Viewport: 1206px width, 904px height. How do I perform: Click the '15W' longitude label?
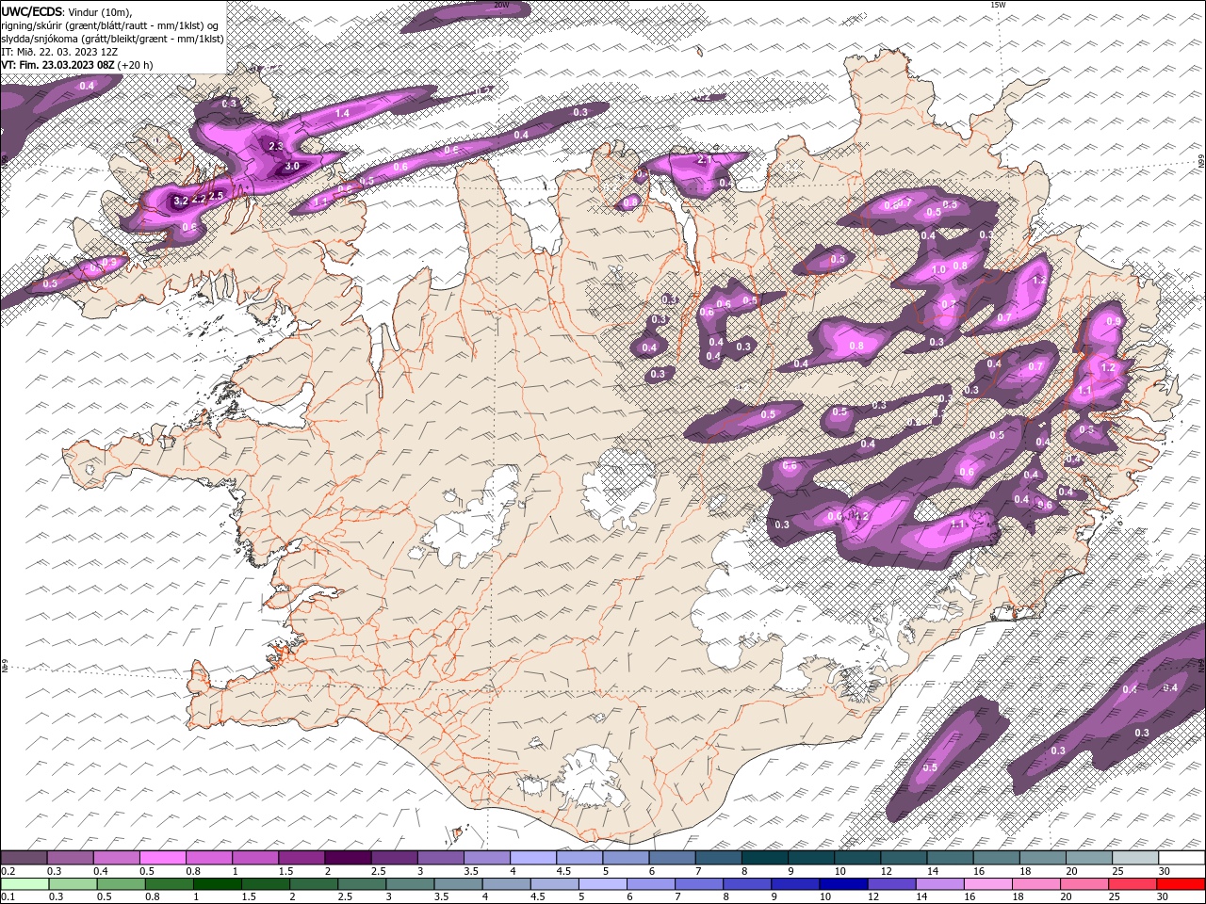[998, 5]
